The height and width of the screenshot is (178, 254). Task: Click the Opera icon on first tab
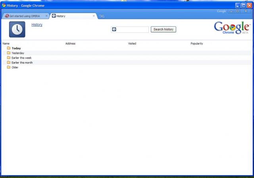tap(7, 16)
